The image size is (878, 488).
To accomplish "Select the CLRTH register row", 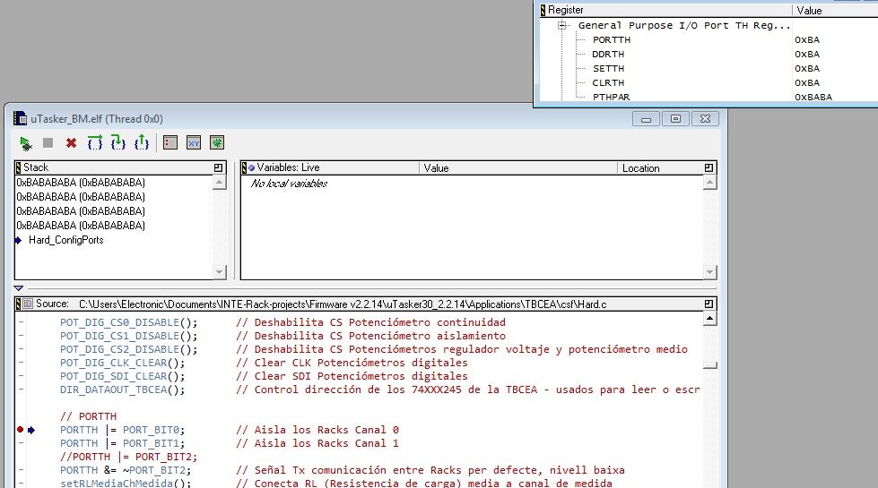I will (608, 82).
